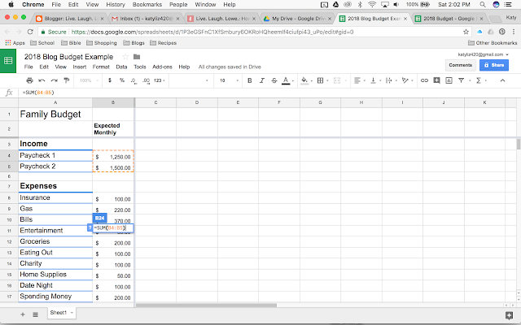Decrease decimal places
521x325 pixels.
pos(134,80)
